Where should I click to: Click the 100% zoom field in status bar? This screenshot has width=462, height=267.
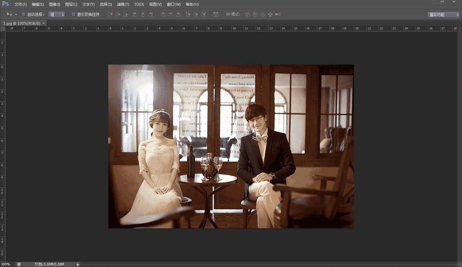6,264
